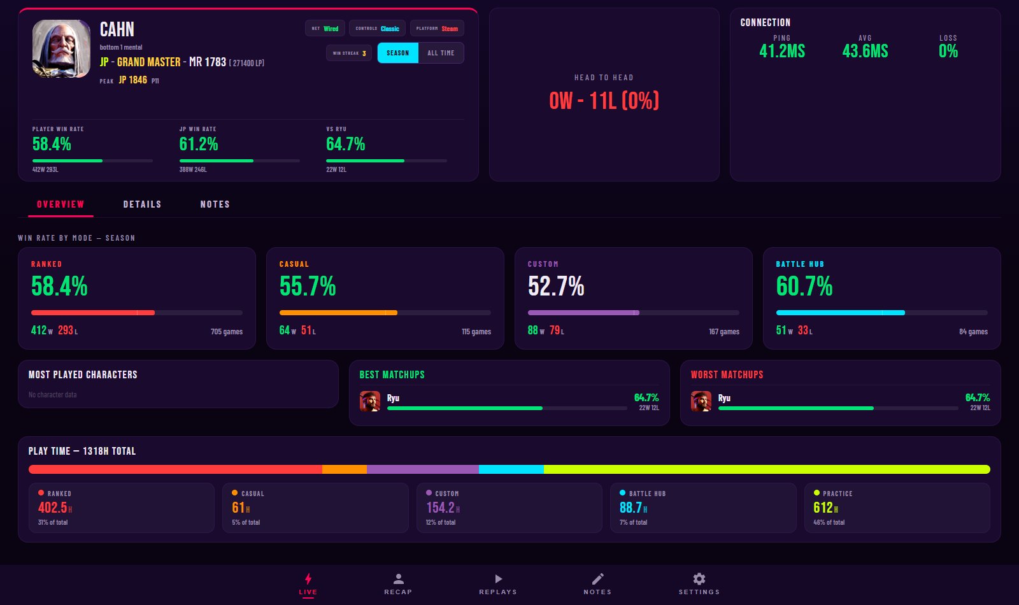Click the MR 1783 rating text
This screenshot has height=605, width=1019.
[x=208, y=62]
